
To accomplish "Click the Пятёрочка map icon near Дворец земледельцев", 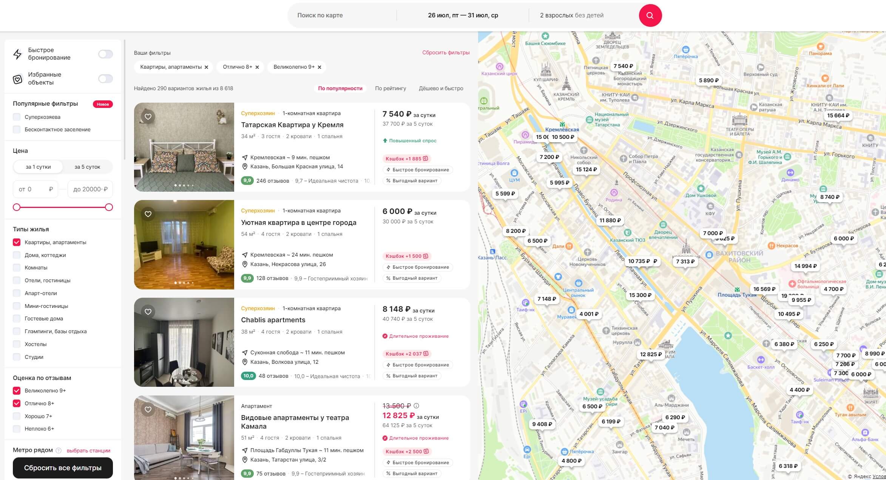I will coord(686,49).
